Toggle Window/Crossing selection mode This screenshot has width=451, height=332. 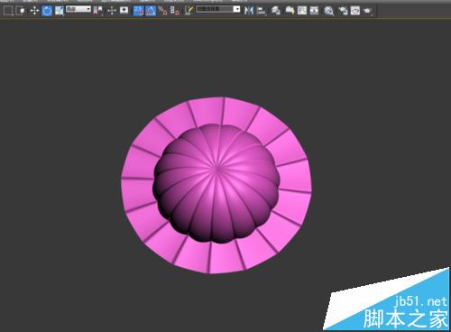point(21,11)
